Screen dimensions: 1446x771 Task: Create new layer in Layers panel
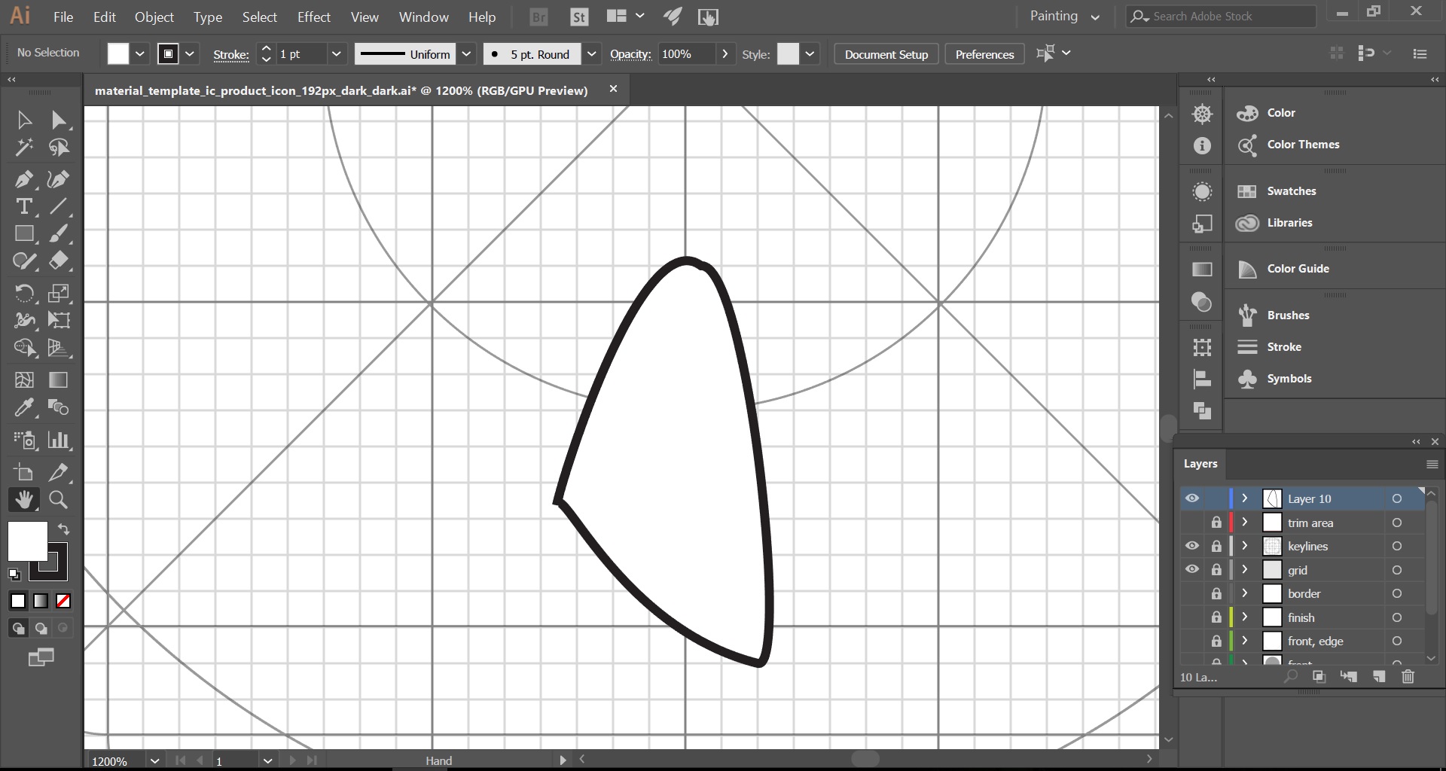pyautogui.click(x=1379, y=677)
